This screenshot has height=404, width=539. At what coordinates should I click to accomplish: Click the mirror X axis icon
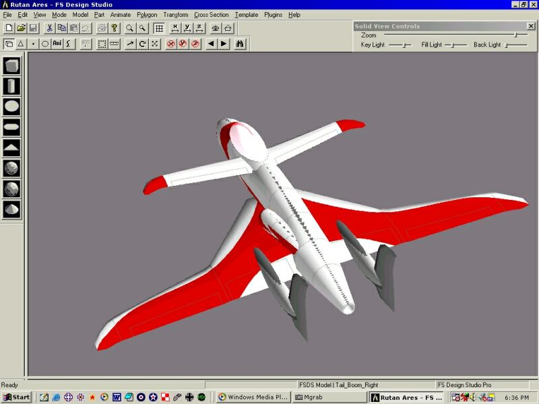click(175, 28)
